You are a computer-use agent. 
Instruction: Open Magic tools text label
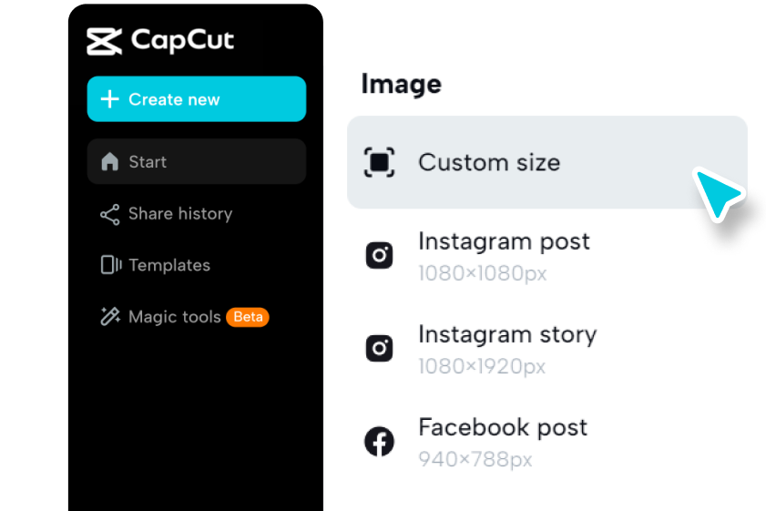pos(175,317)
